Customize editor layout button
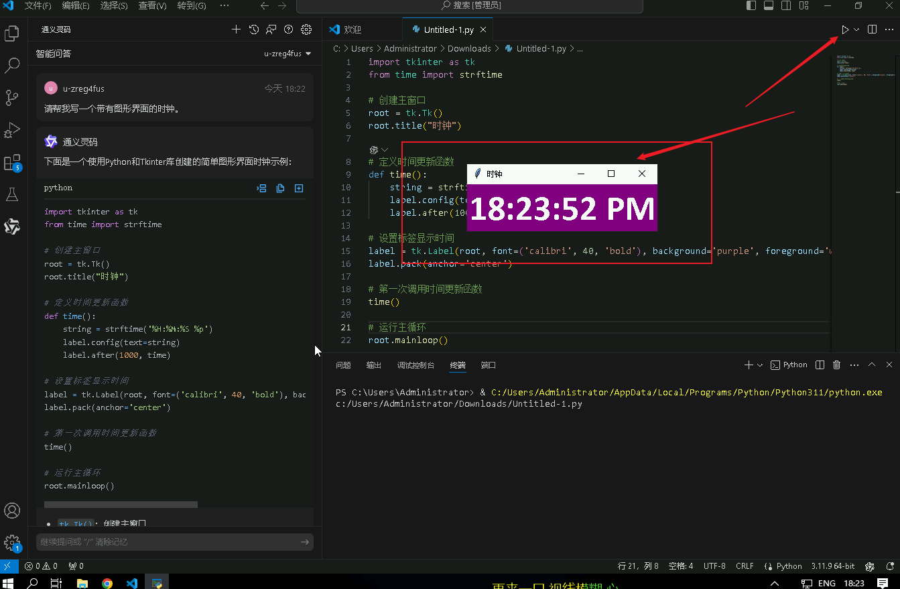The width and height of the screenshot is (900, 589). [x=803, y=5]
